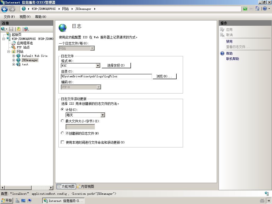Click the blue help question icon top-right
The height and width of the screenshot is (204, 272).
[x=265, y=8]
